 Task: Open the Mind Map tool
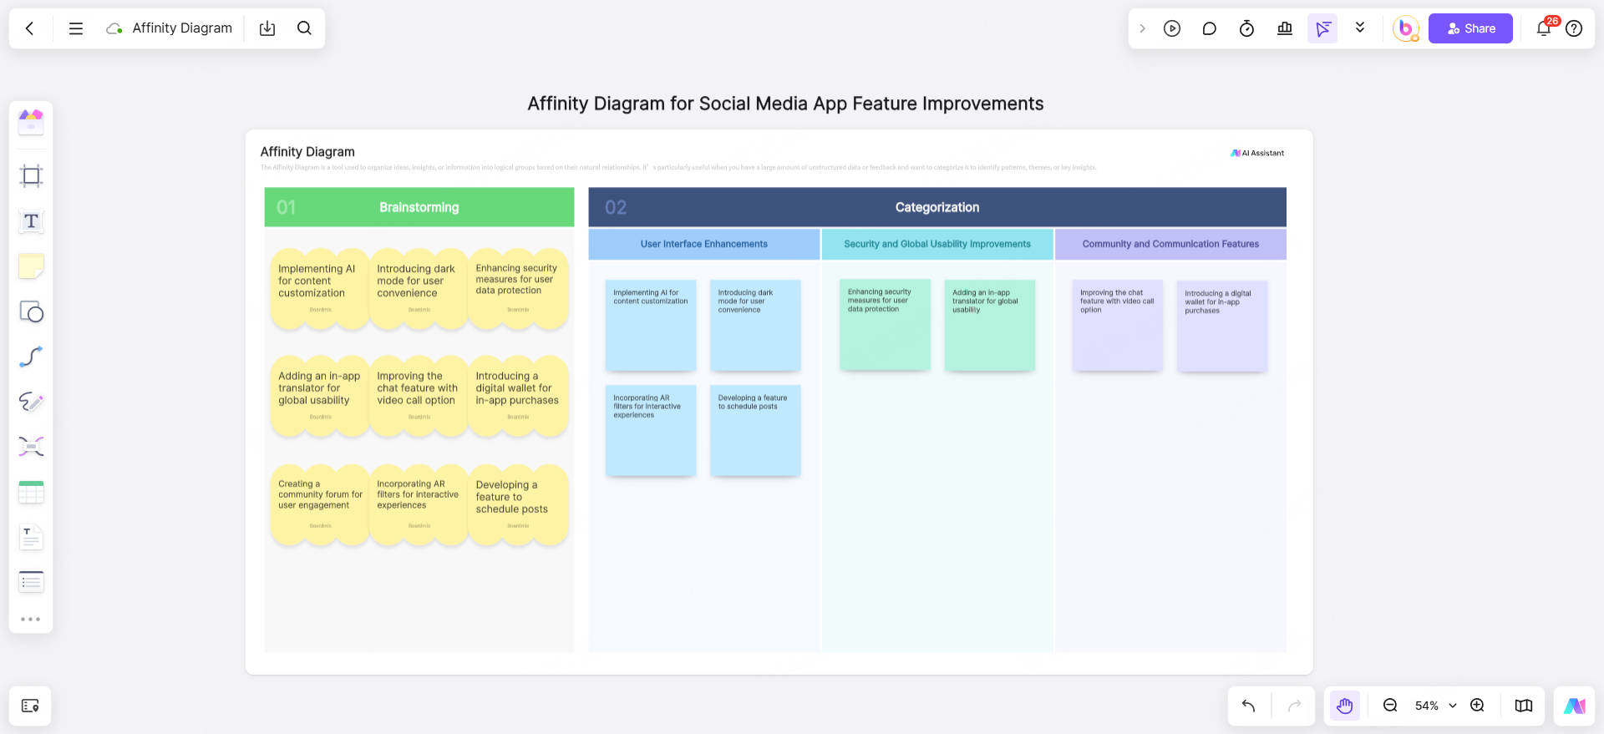click(x=31, y=447)
